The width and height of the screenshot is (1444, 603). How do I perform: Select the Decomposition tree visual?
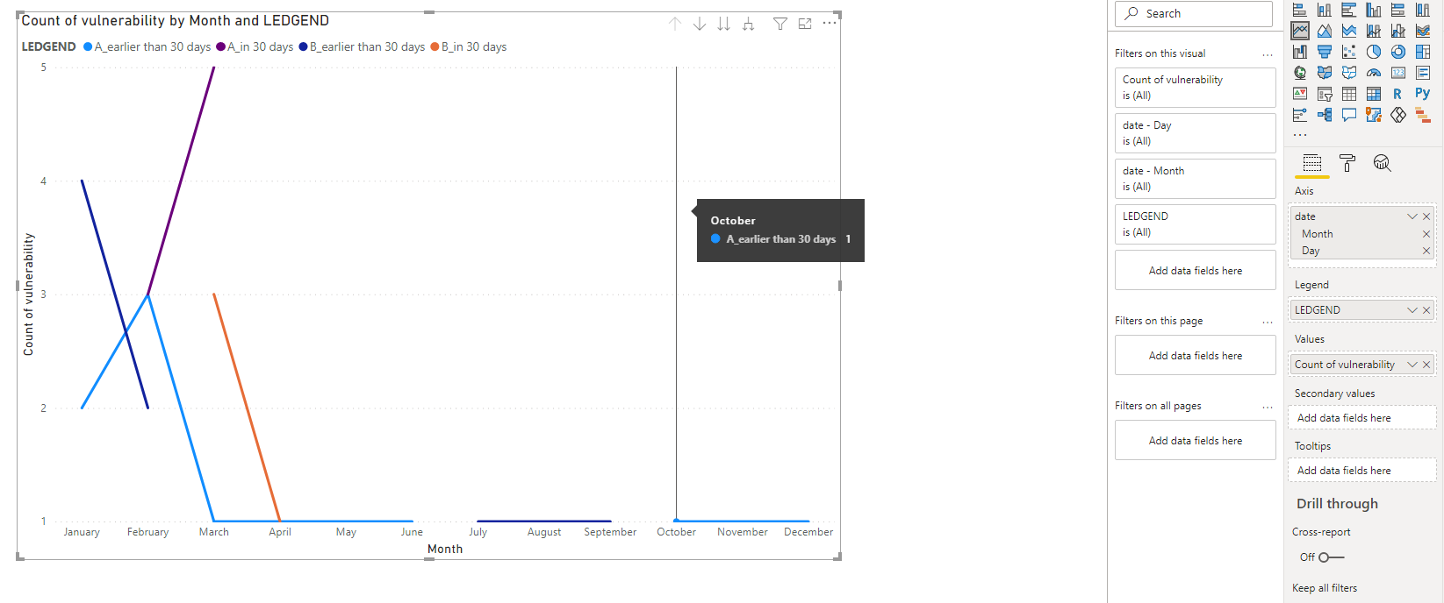1325,115
